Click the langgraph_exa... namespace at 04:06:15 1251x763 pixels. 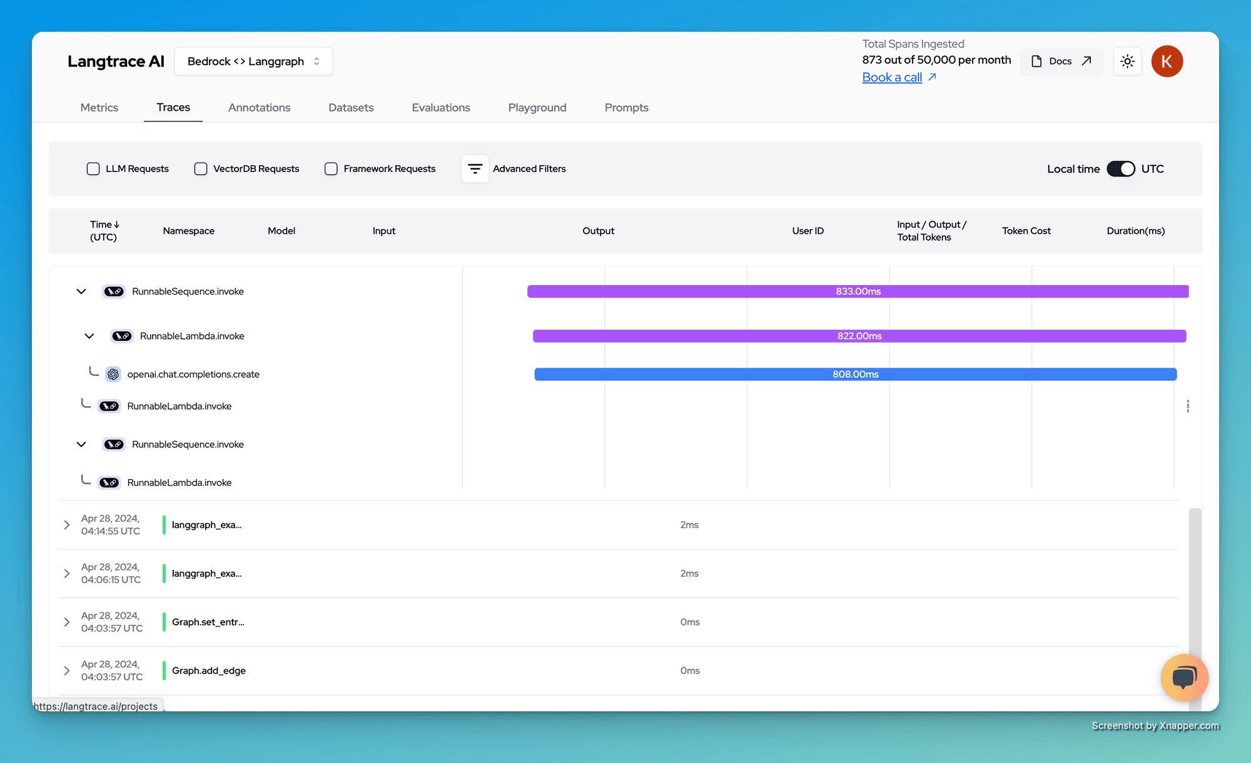207,574
